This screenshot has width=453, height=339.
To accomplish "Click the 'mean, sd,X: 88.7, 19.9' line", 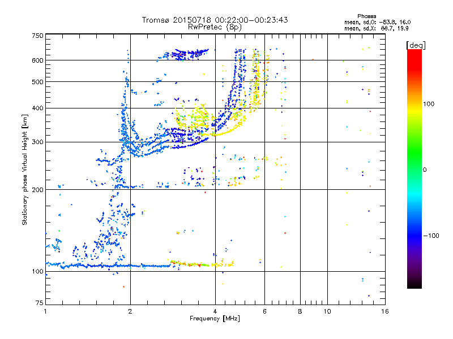I will tap(376, 29).
